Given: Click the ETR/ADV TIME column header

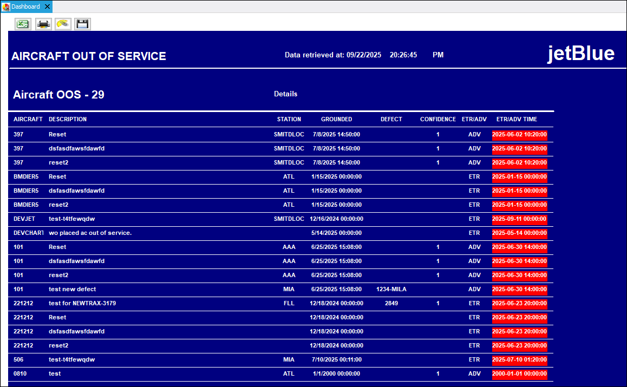Looking at the screenshot, I should click(517, 119).
